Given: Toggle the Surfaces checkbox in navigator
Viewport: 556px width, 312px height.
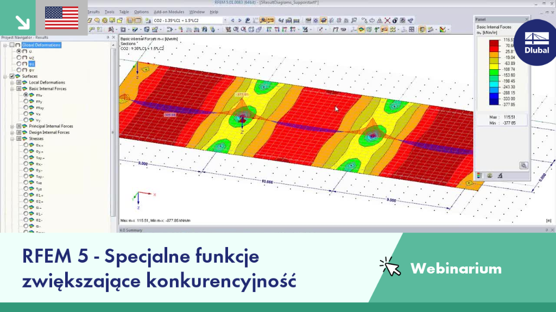Looking at the screenshot, I should point(12,76).
